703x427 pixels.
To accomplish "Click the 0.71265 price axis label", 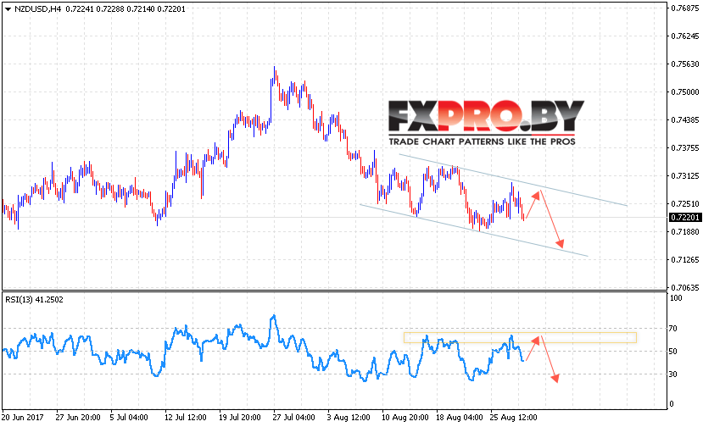I will click(685, 260).
